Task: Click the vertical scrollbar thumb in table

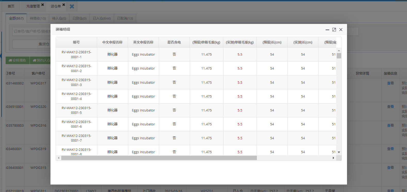Action: click(x=339, y=56)
